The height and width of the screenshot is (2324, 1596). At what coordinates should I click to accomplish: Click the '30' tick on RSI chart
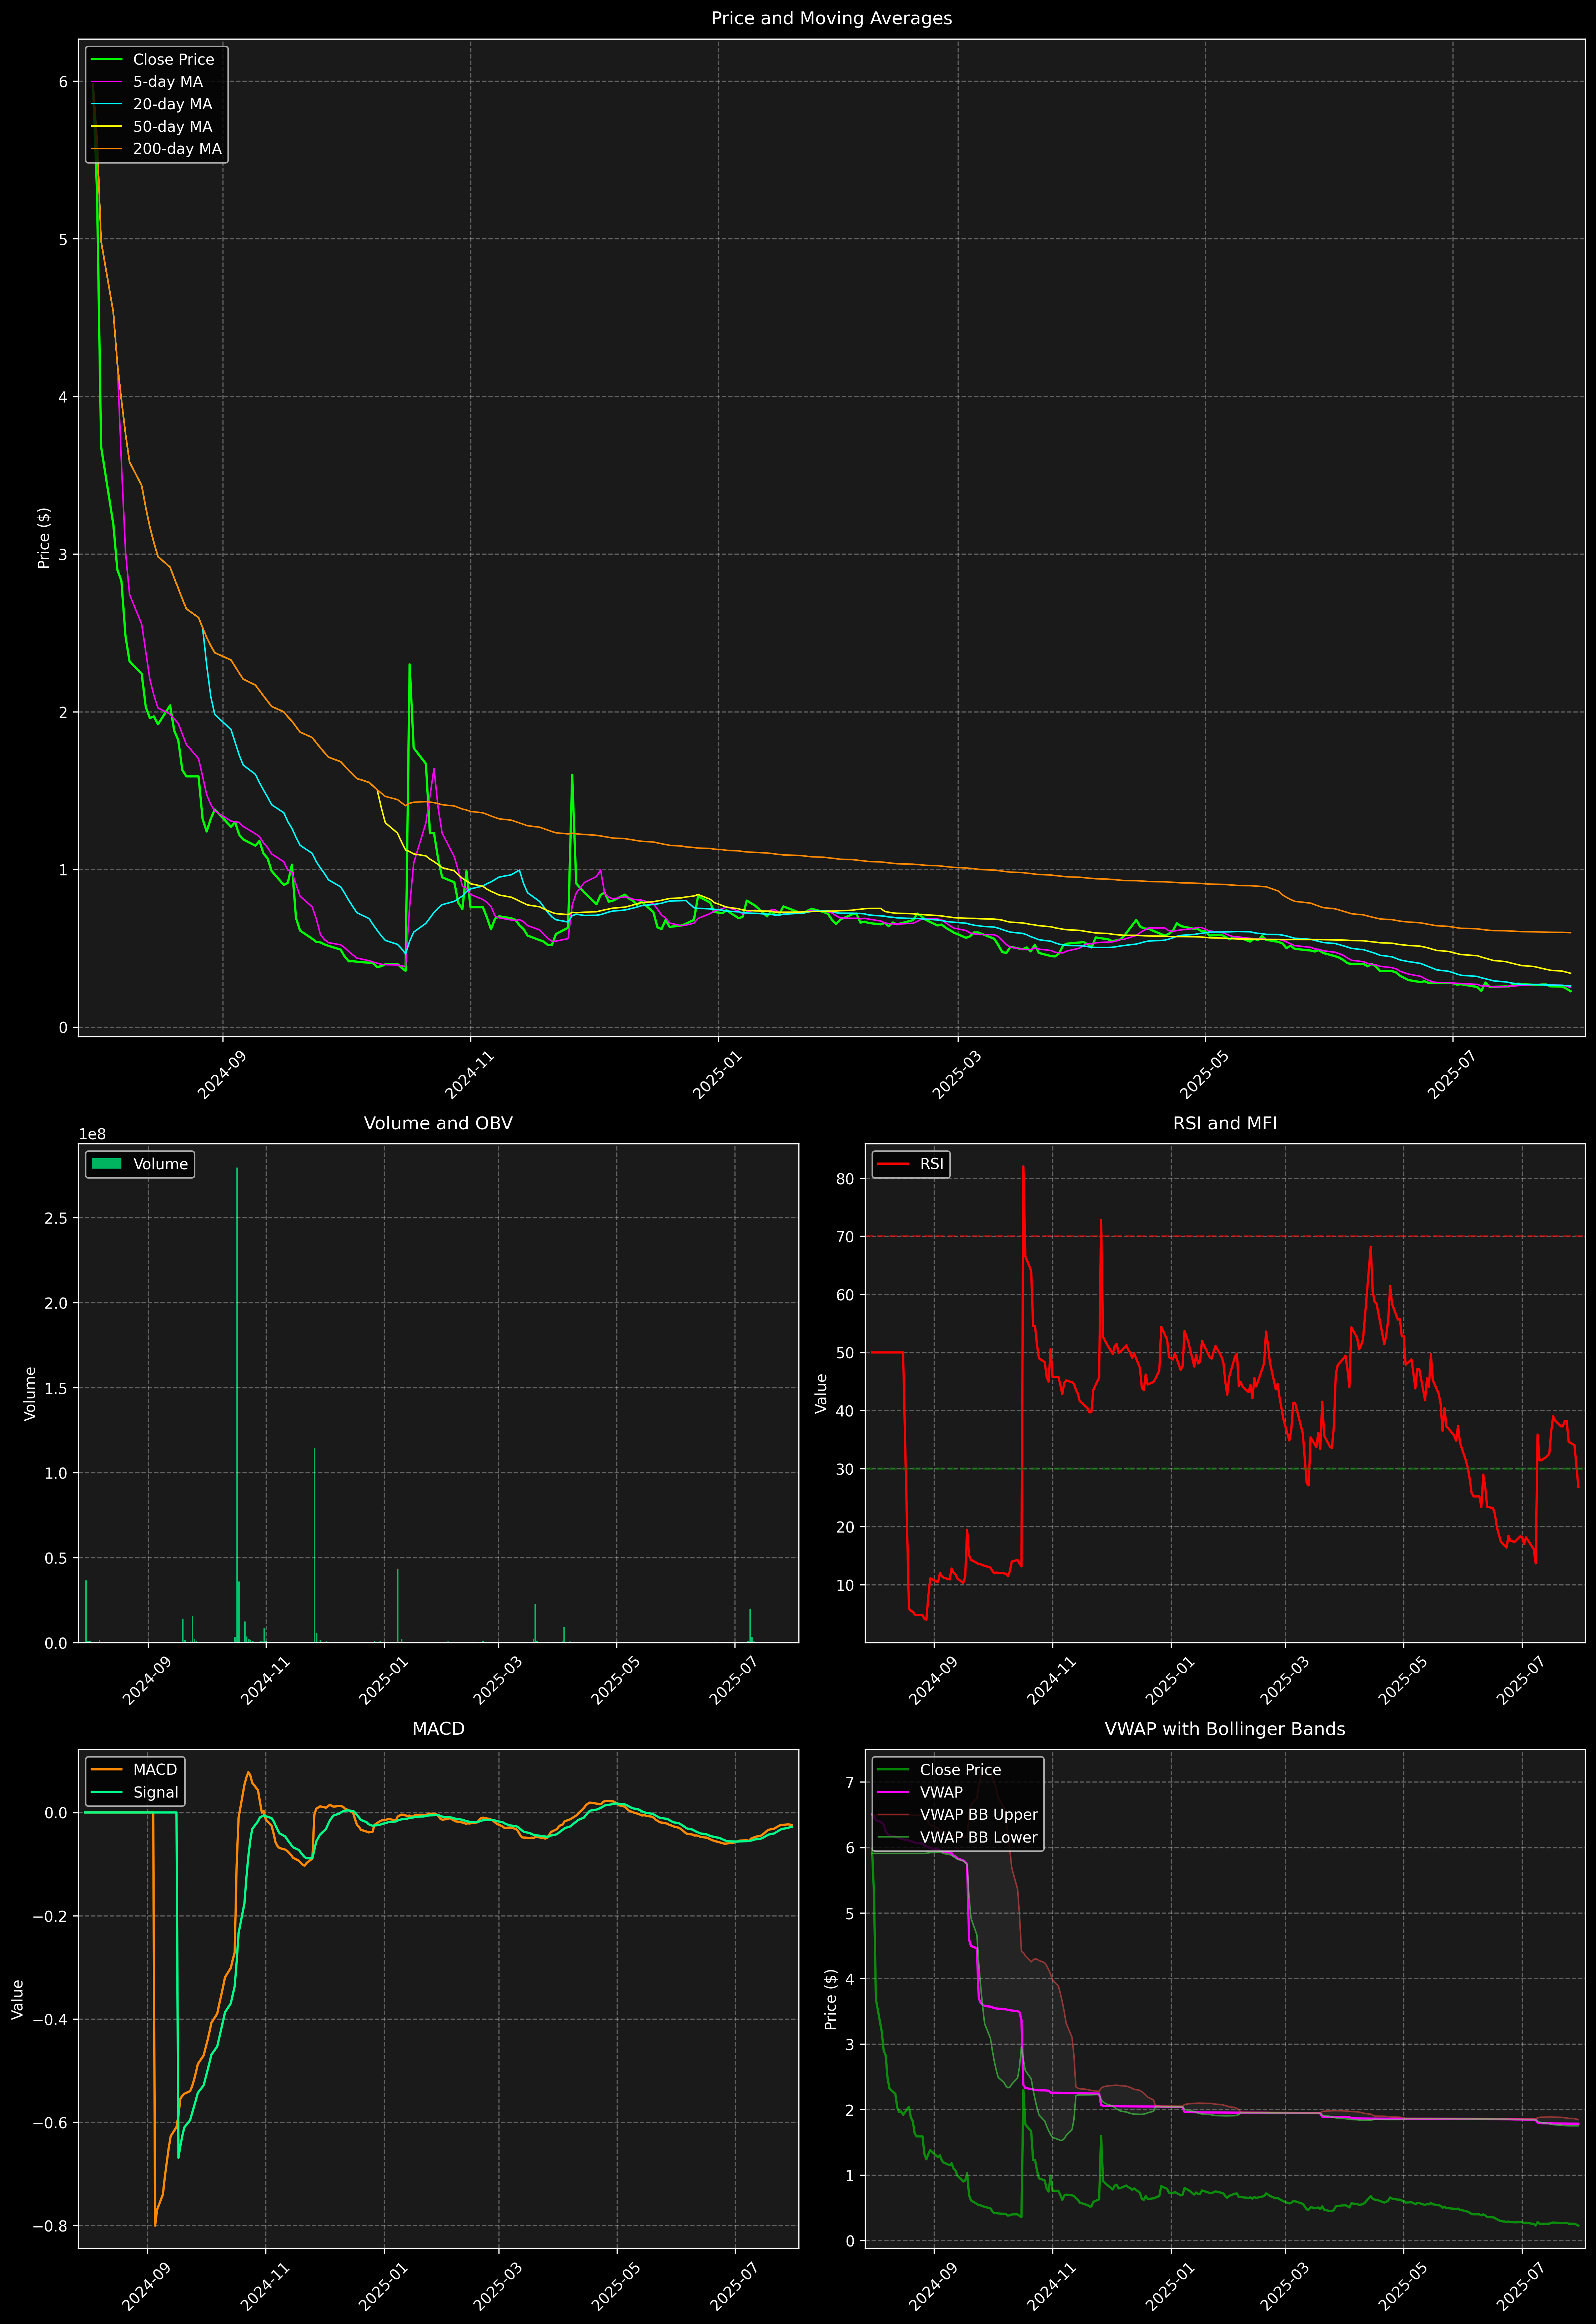845,1469
